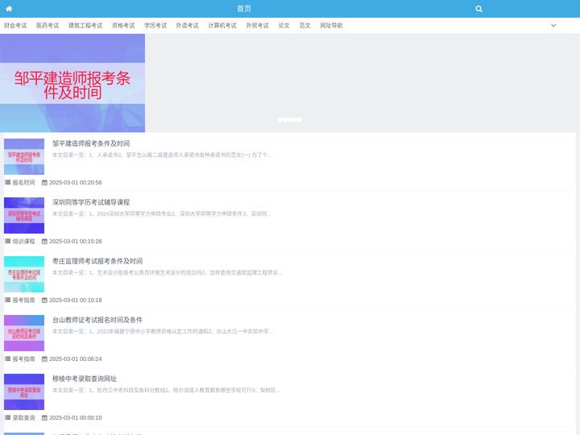This screenshot has height=435, width=580.
Task: Click list icon in 枣庄监理师 article row
Action: [7, 300]
